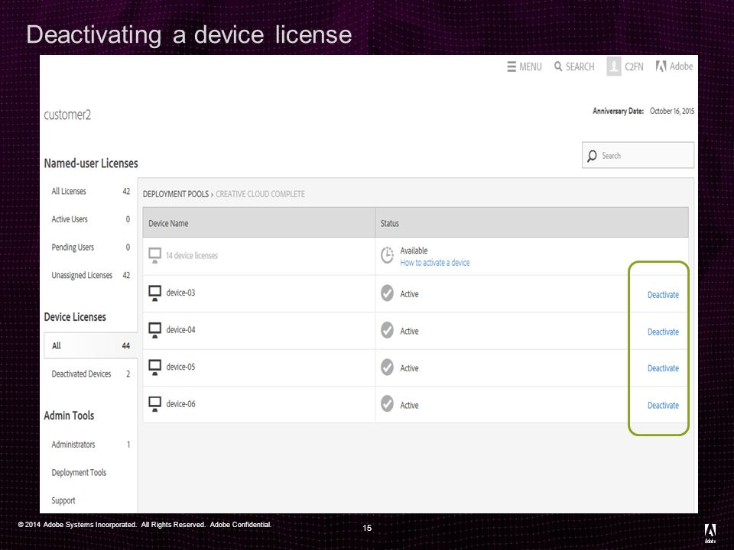Image resolution: width=734 pixels, height=550 pixels.
Task: Click Named-user Licenses heading
Action: (91, 163)
